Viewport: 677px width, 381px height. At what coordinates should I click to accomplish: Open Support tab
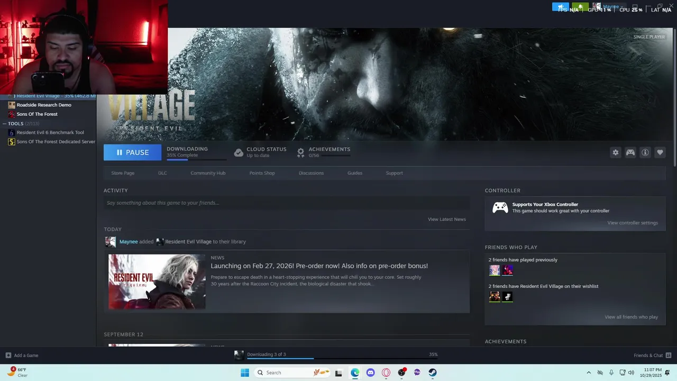click(x=394, y=173)
